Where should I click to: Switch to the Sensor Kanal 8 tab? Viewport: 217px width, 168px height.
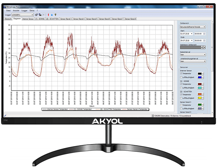point(131,19)
